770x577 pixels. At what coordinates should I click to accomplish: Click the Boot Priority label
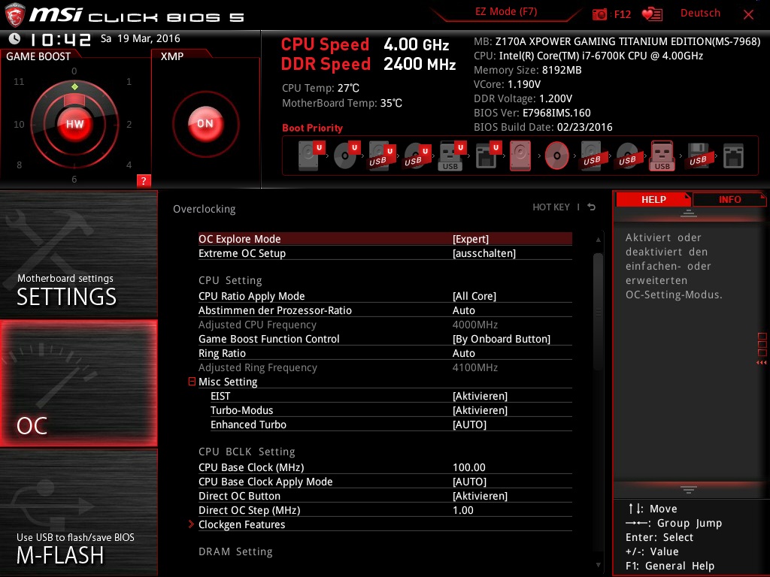coord(312,128)
